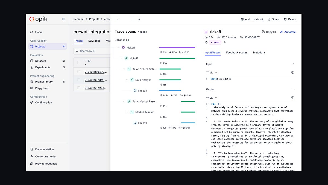Add a tag with the plus icon
Viewport: 328px width, 185px height.
pyautogui.click(x=225, y=42)
